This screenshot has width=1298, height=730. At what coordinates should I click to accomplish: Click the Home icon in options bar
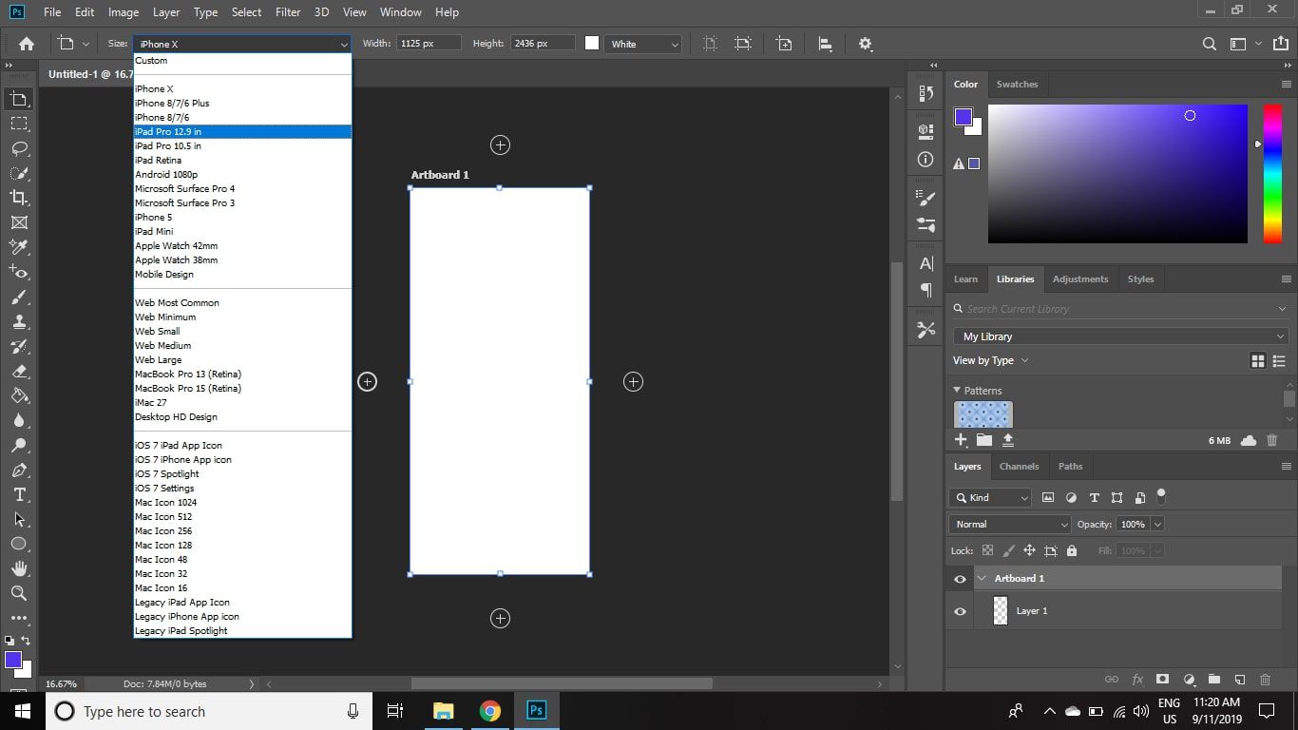tap(27, 44)
